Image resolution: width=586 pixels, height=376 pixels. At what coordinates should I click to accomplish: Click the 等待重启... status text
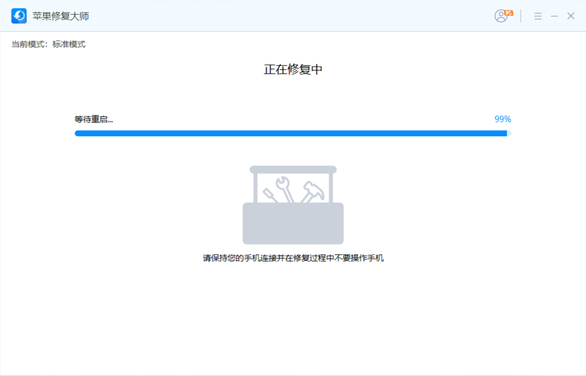pos(94,119)
